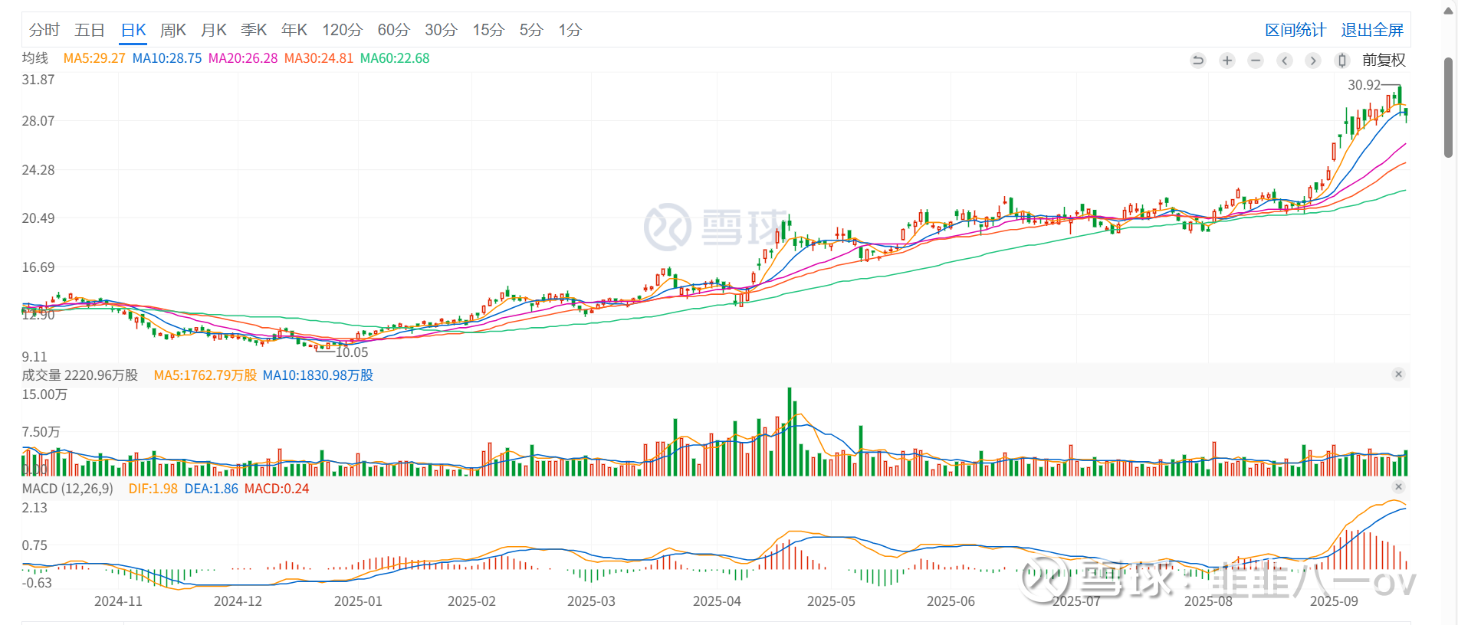Close the volume indicator panel
Image resolution: width=1458 pixels, height=625 pixels.
point(1398,375)
